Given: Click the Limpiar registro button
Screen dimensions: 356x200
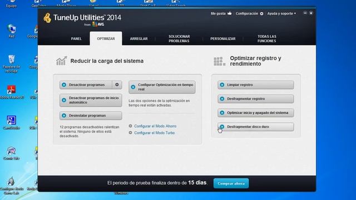Looking at the screenshot, I should pos(256,85).
